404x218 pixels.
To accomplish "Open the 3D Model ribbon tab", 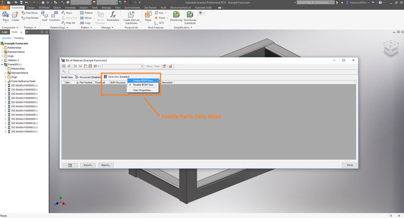I will [x=44, y=8].
